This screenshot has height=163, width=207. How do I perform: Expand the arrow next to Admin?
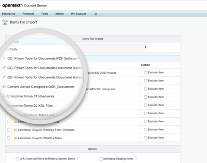point(66,14)
